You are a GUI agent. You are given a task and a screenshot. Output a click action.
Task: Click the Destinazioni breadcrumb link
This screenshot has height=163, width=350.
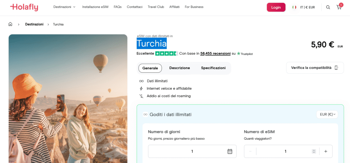point(35,24)
